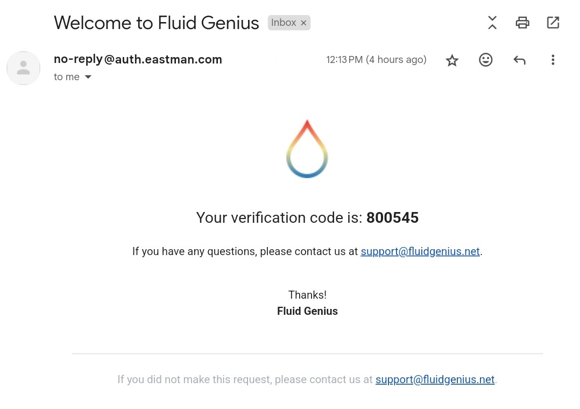
Task: Print this email with the printer icon
Action: [522, 23]
